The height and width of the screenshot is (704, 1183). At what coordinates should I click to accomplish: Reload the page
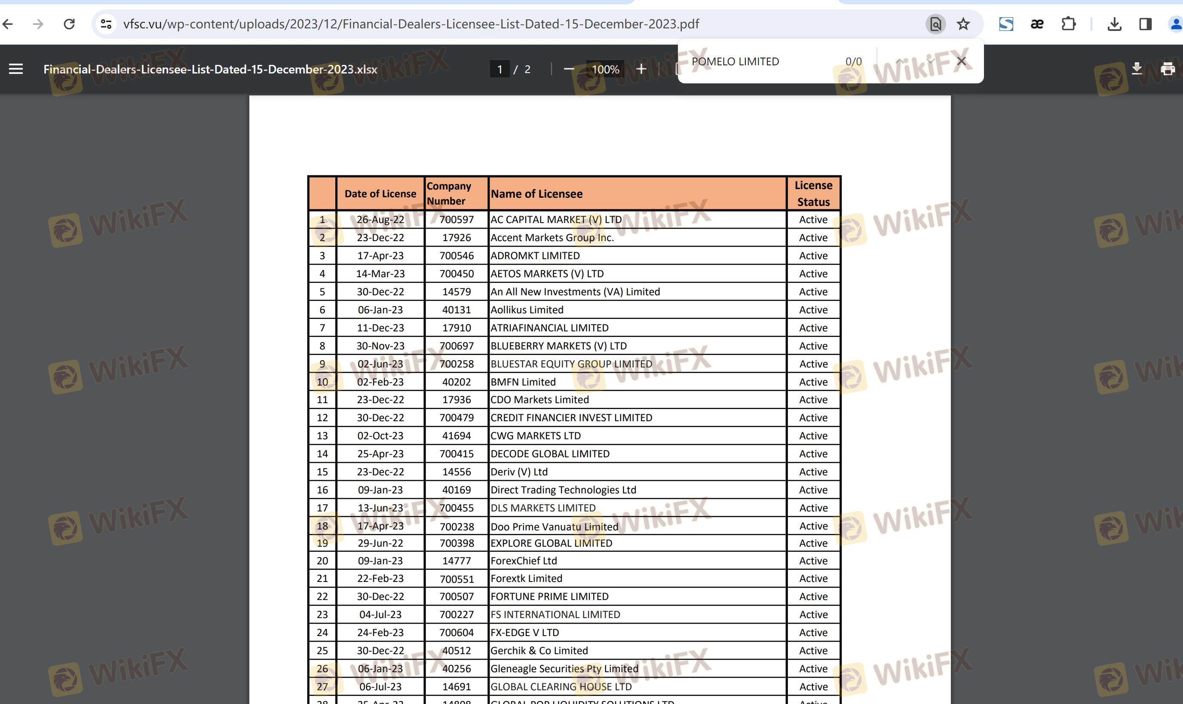pos(69,24)
